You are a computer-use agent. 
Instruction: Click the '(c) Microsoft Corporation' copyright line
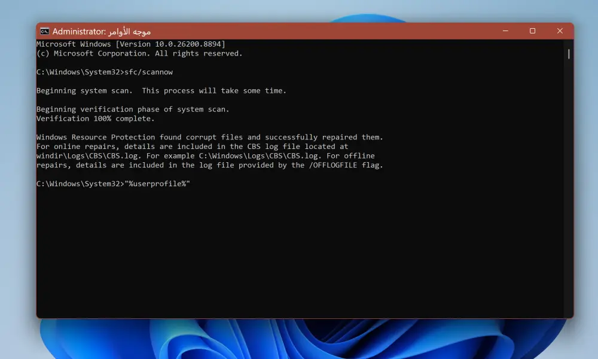(x=139, y=53)
